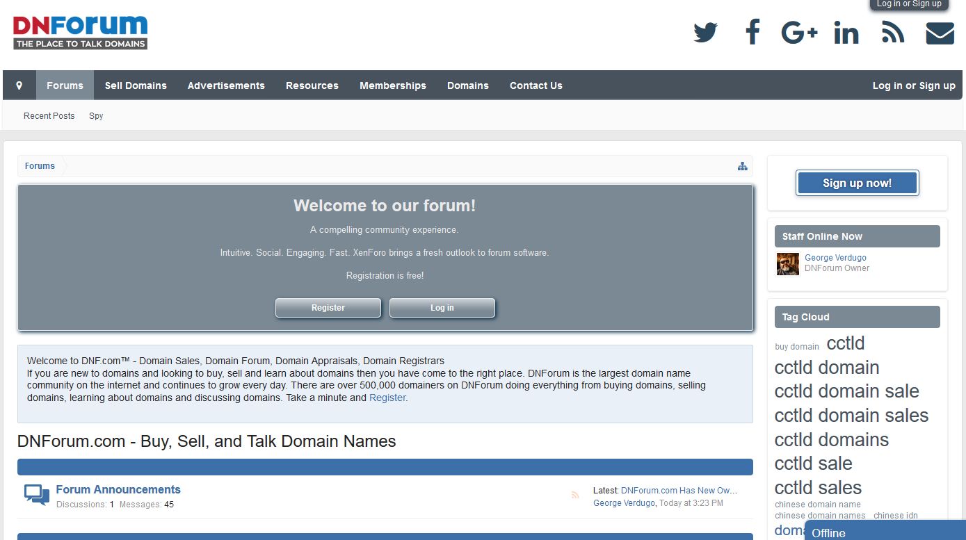Screen dimensions: 966x540
Task: Open the Advertisements menu item
Action: [226, 85]
